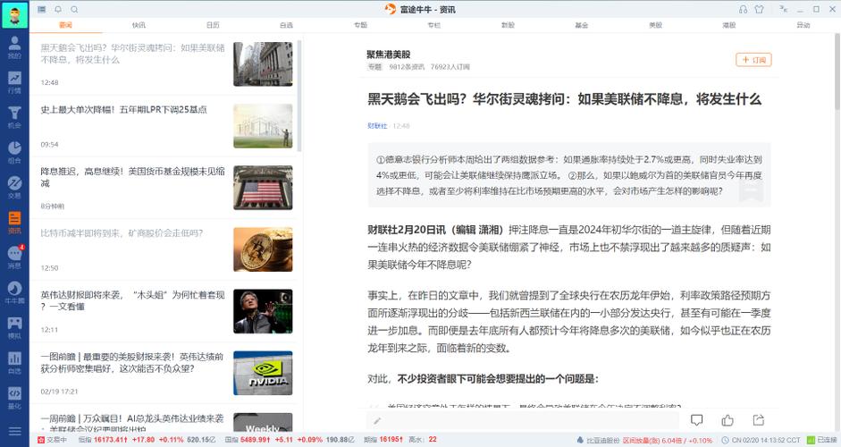Open the 量化 (Quant) code icon
The width and height of the screenshot is (841, 447).
pos(14,396)
